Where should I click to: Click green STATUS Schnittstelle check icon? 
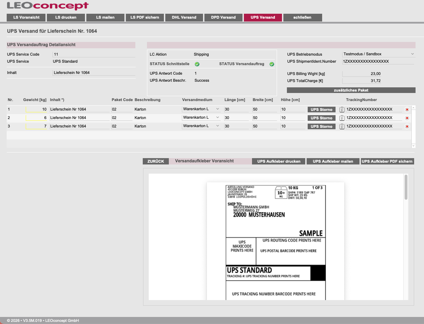click(x=197, y=64)
